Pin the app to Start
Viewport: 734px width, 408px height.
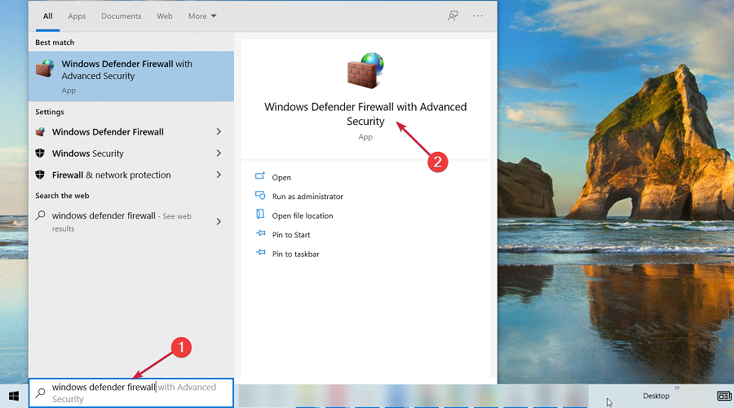pos(290,235)
